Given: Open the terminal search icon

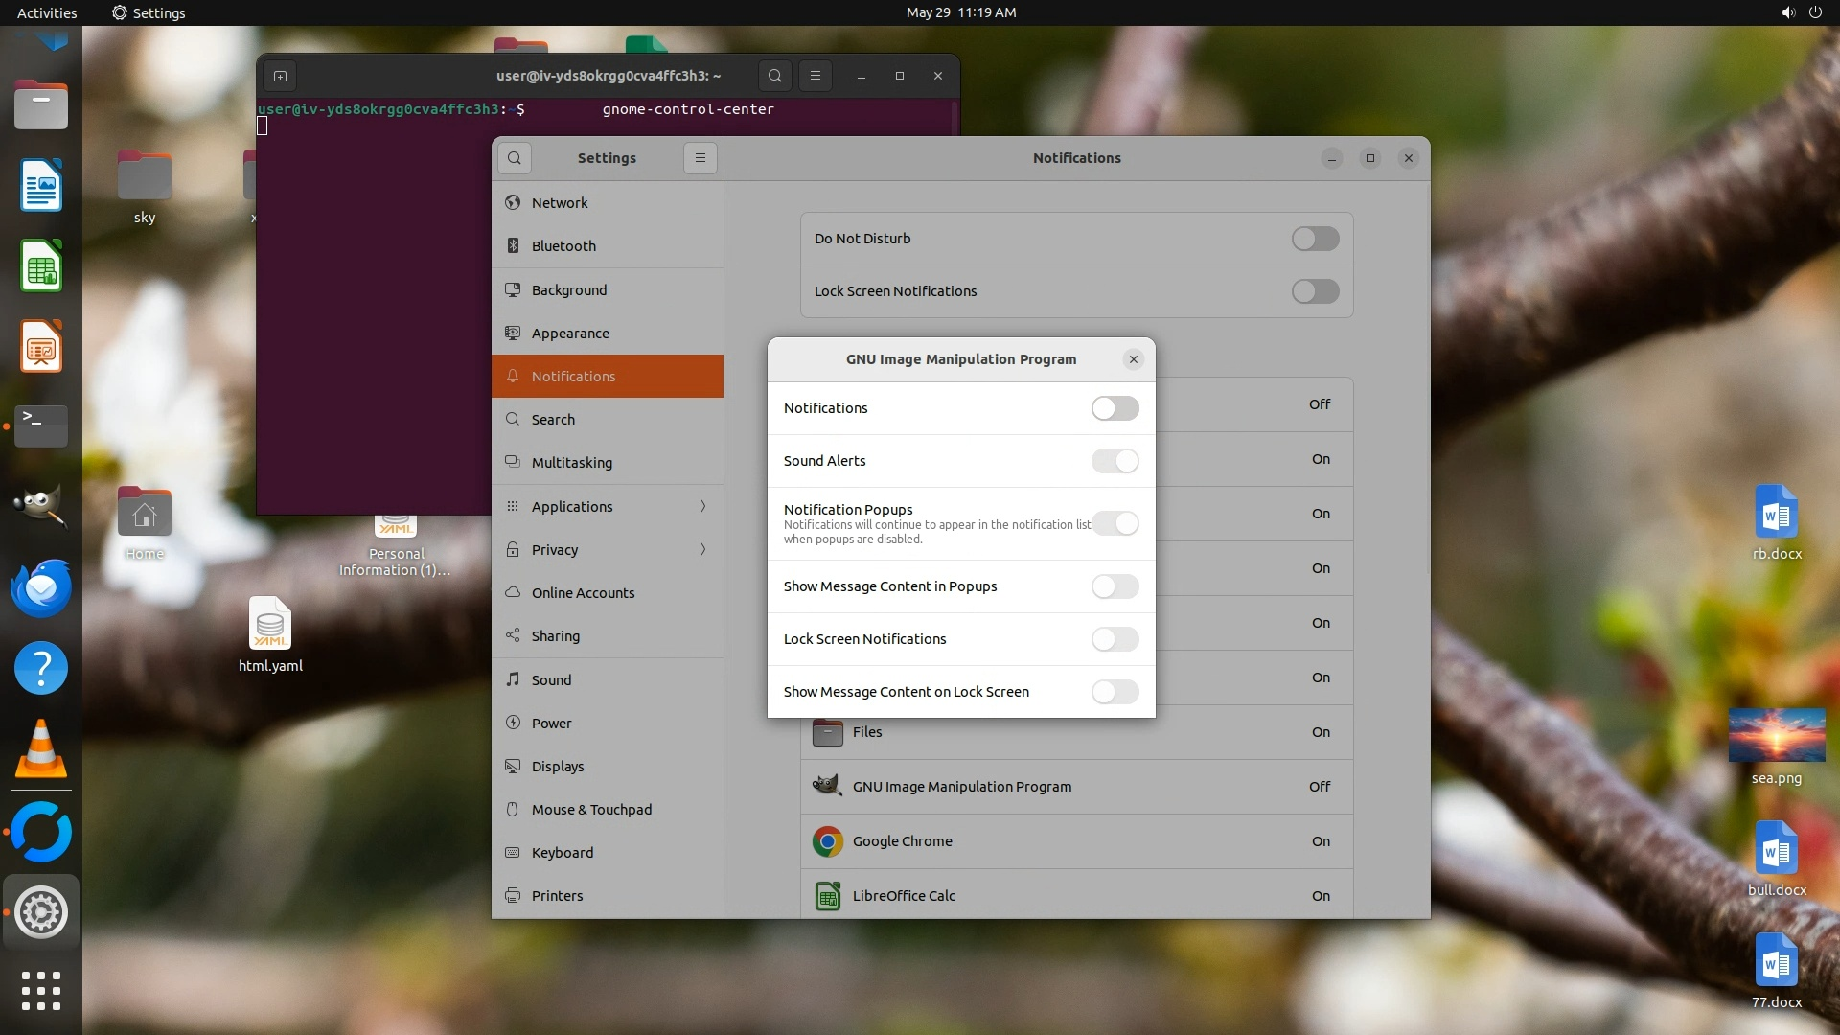Looking at the screenshot, I should [x=774, y=76].
